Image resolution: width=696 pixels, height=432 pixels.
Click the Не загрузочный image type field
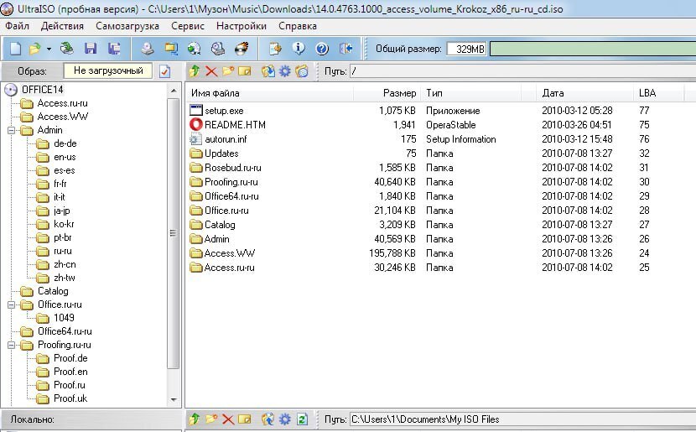coord(108,71)
